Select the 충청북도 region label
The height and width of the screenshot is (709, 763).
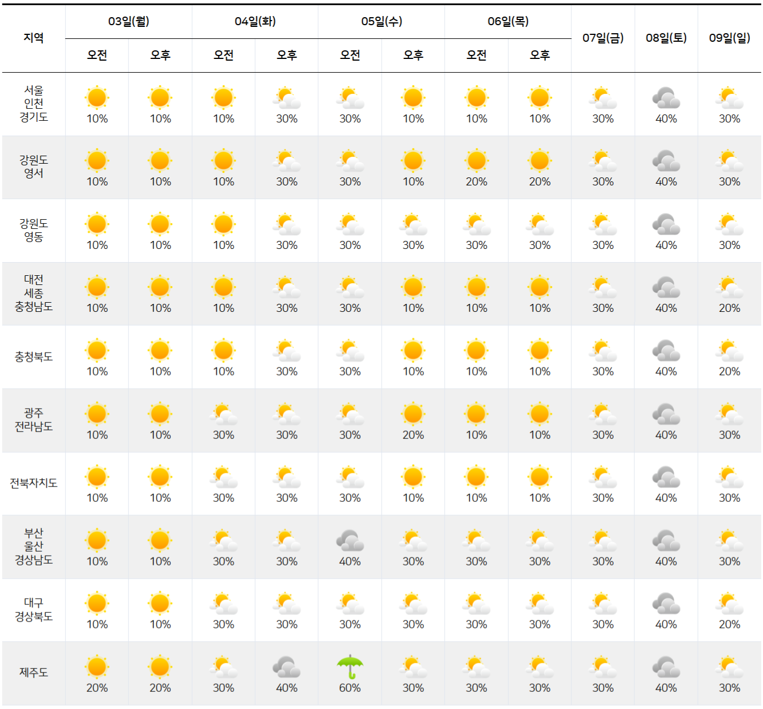34,357
